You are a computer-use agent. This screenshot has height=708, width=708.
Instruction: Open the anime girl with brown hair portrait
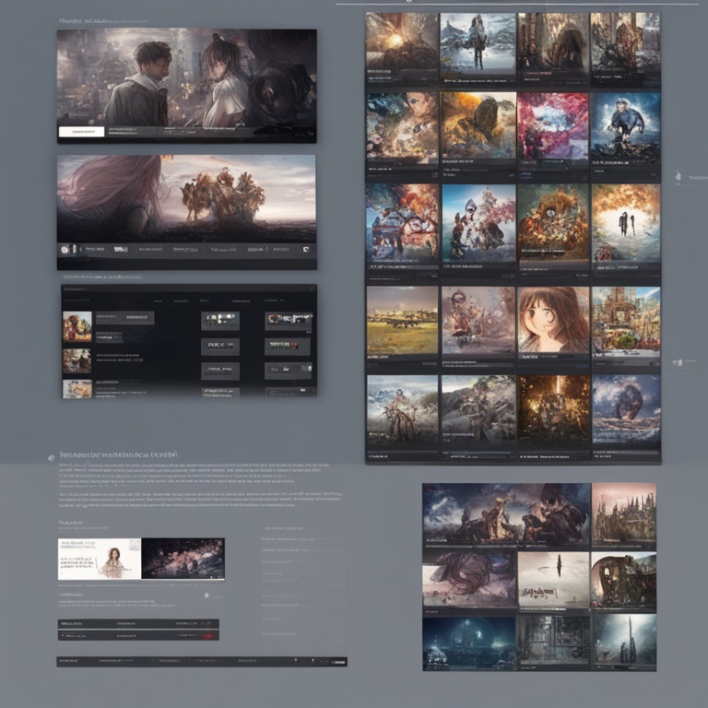[553, 320]
